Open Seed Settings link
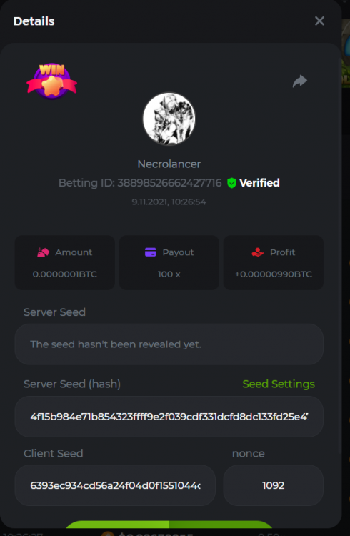 coord(279,384)
